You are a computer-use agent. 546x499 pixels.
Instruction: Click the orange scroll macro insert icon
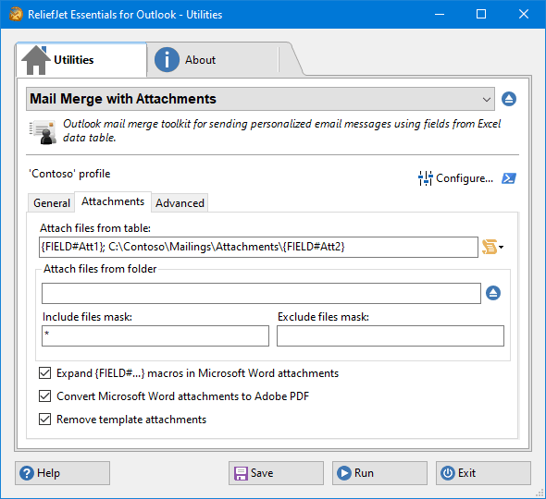coord(490,247)
